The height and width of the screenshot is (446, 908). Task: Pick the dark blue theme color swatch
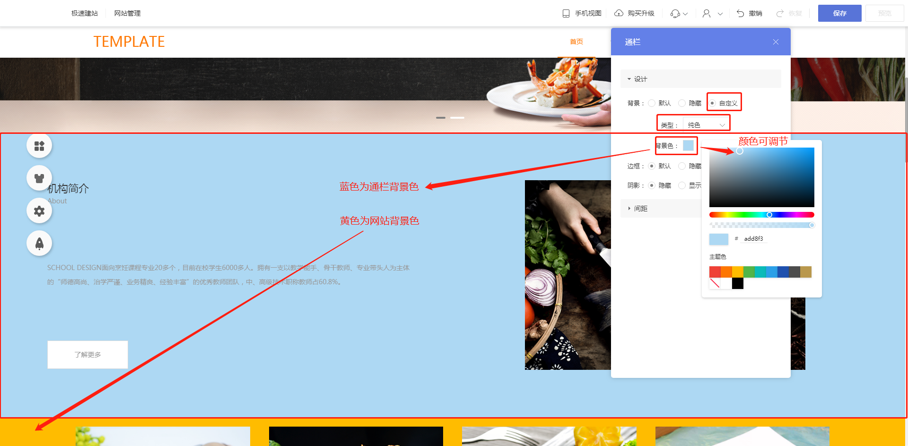[x=783, y=272]
